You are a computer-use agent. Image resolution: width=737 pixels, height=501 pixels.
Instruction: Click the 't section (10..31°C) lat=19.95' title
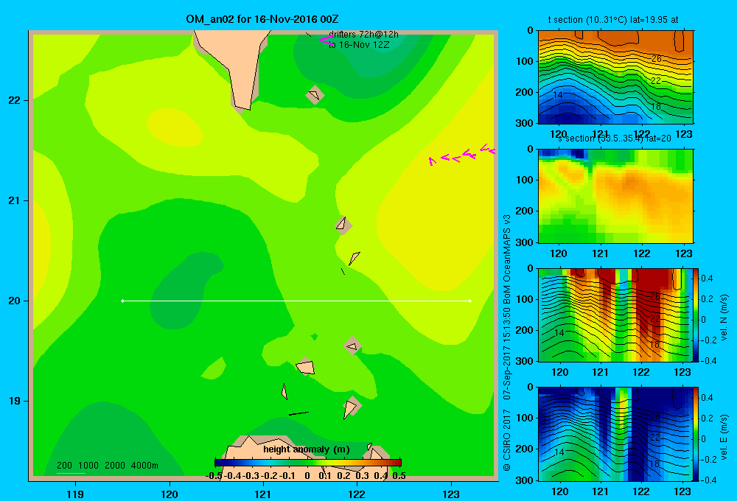(613, 20)
